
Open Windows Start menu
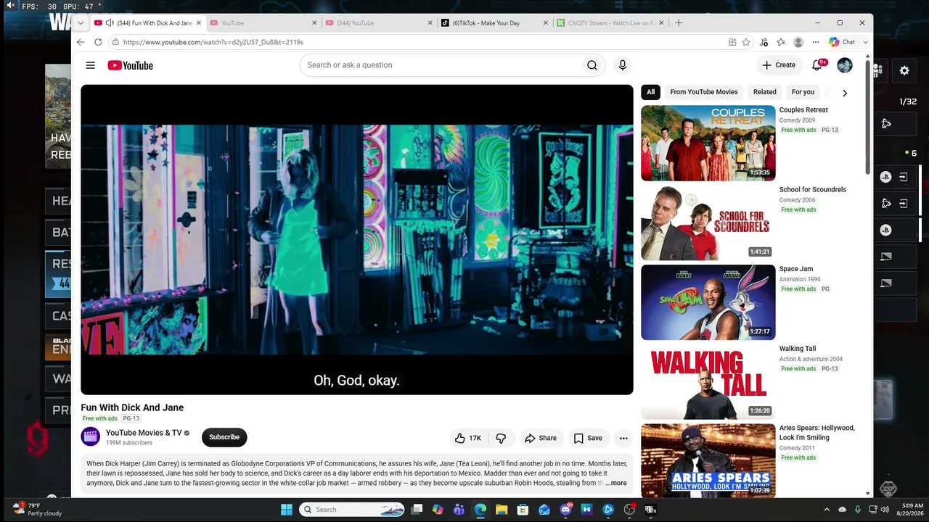point(287,510)
